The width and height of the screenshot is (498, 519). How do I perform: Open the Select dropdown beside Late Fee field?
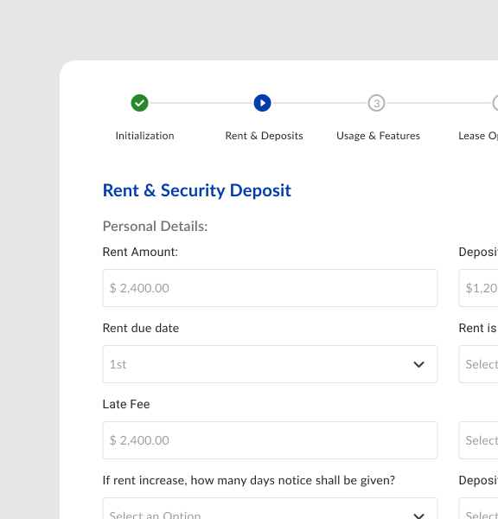tap(478, 440)
